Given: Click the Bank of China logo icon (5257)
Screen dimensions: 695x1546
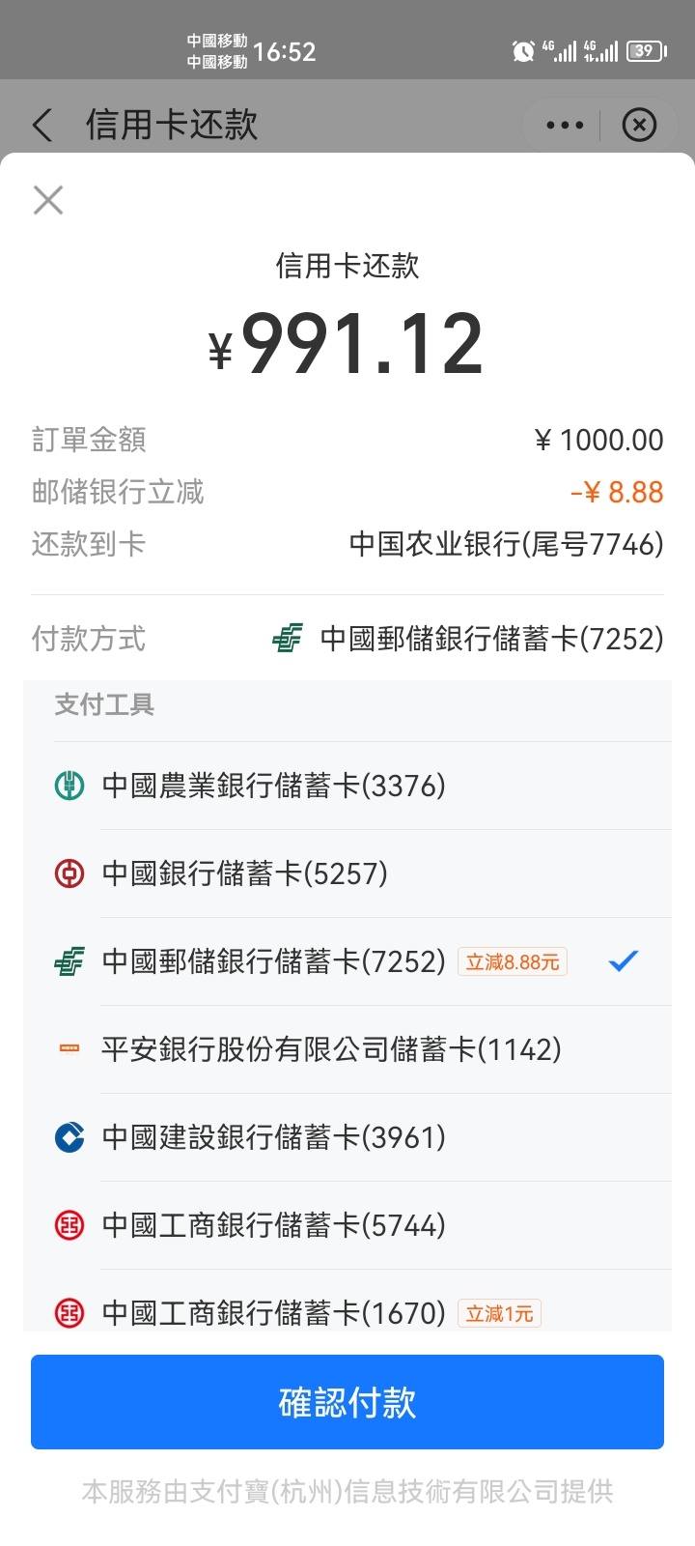Looking at the screenshot, I should (69, 873).
